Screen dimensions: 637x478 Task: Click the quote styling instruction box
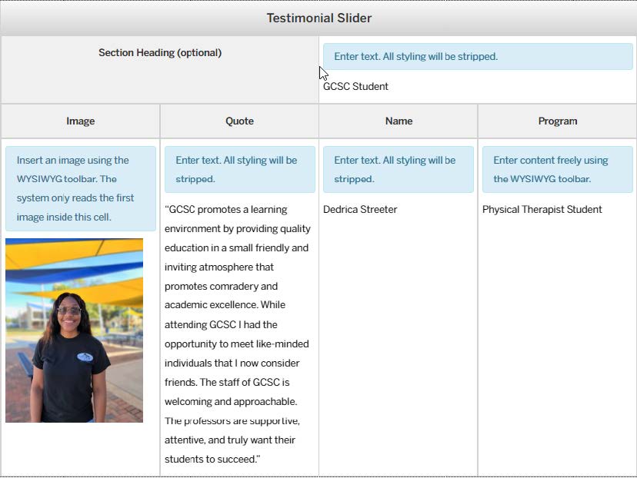click(239, 169)
